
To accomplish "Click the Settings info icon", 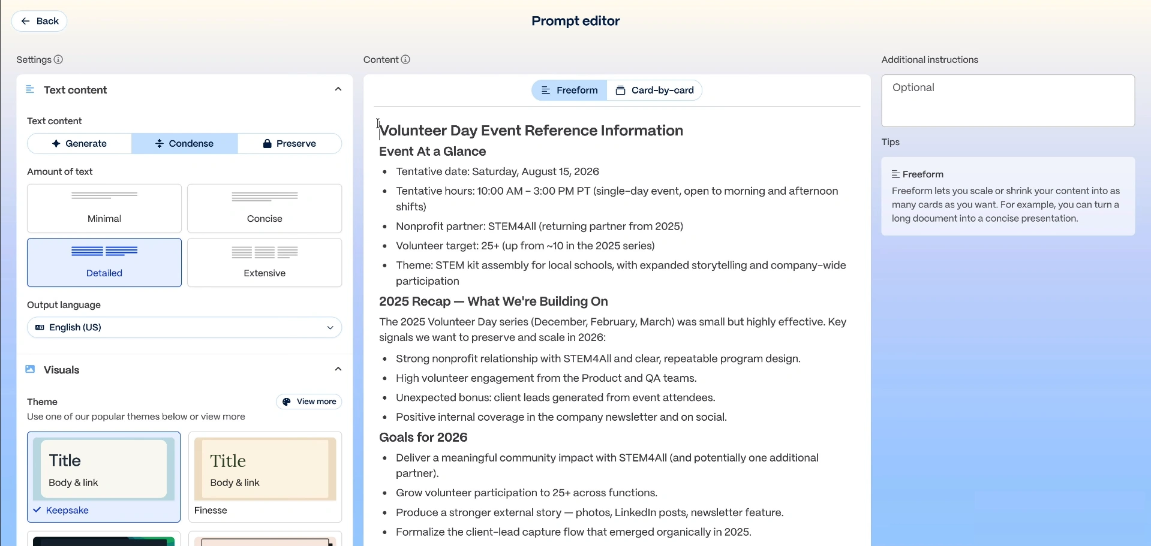I will pyautogui.click(x=58, y=59).
